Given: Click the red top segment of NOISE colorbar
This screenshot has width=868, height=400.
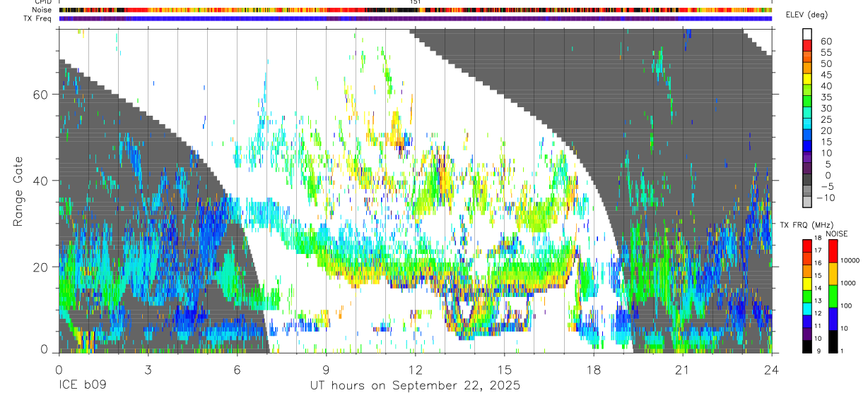Looking at the screenshot, I should coord(833,252).
